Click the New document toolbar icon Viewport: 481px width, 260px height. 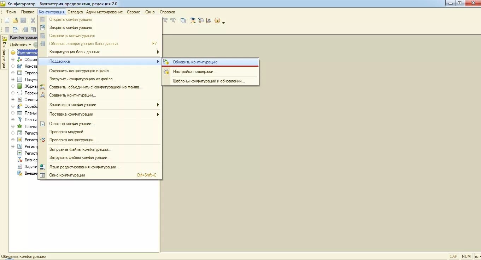(7, 20)
